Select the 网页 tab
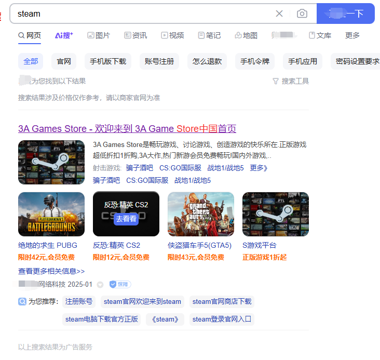This screenshot has height=360, width=380. (x=30, y=35)
